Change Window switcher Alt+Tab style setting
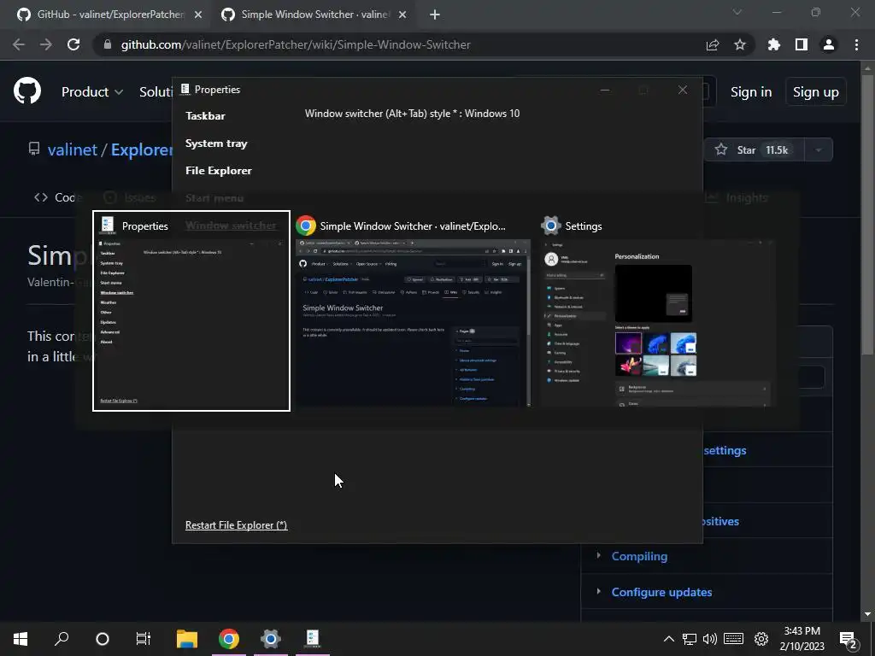 pyautogui.click(x=413, y=114)
